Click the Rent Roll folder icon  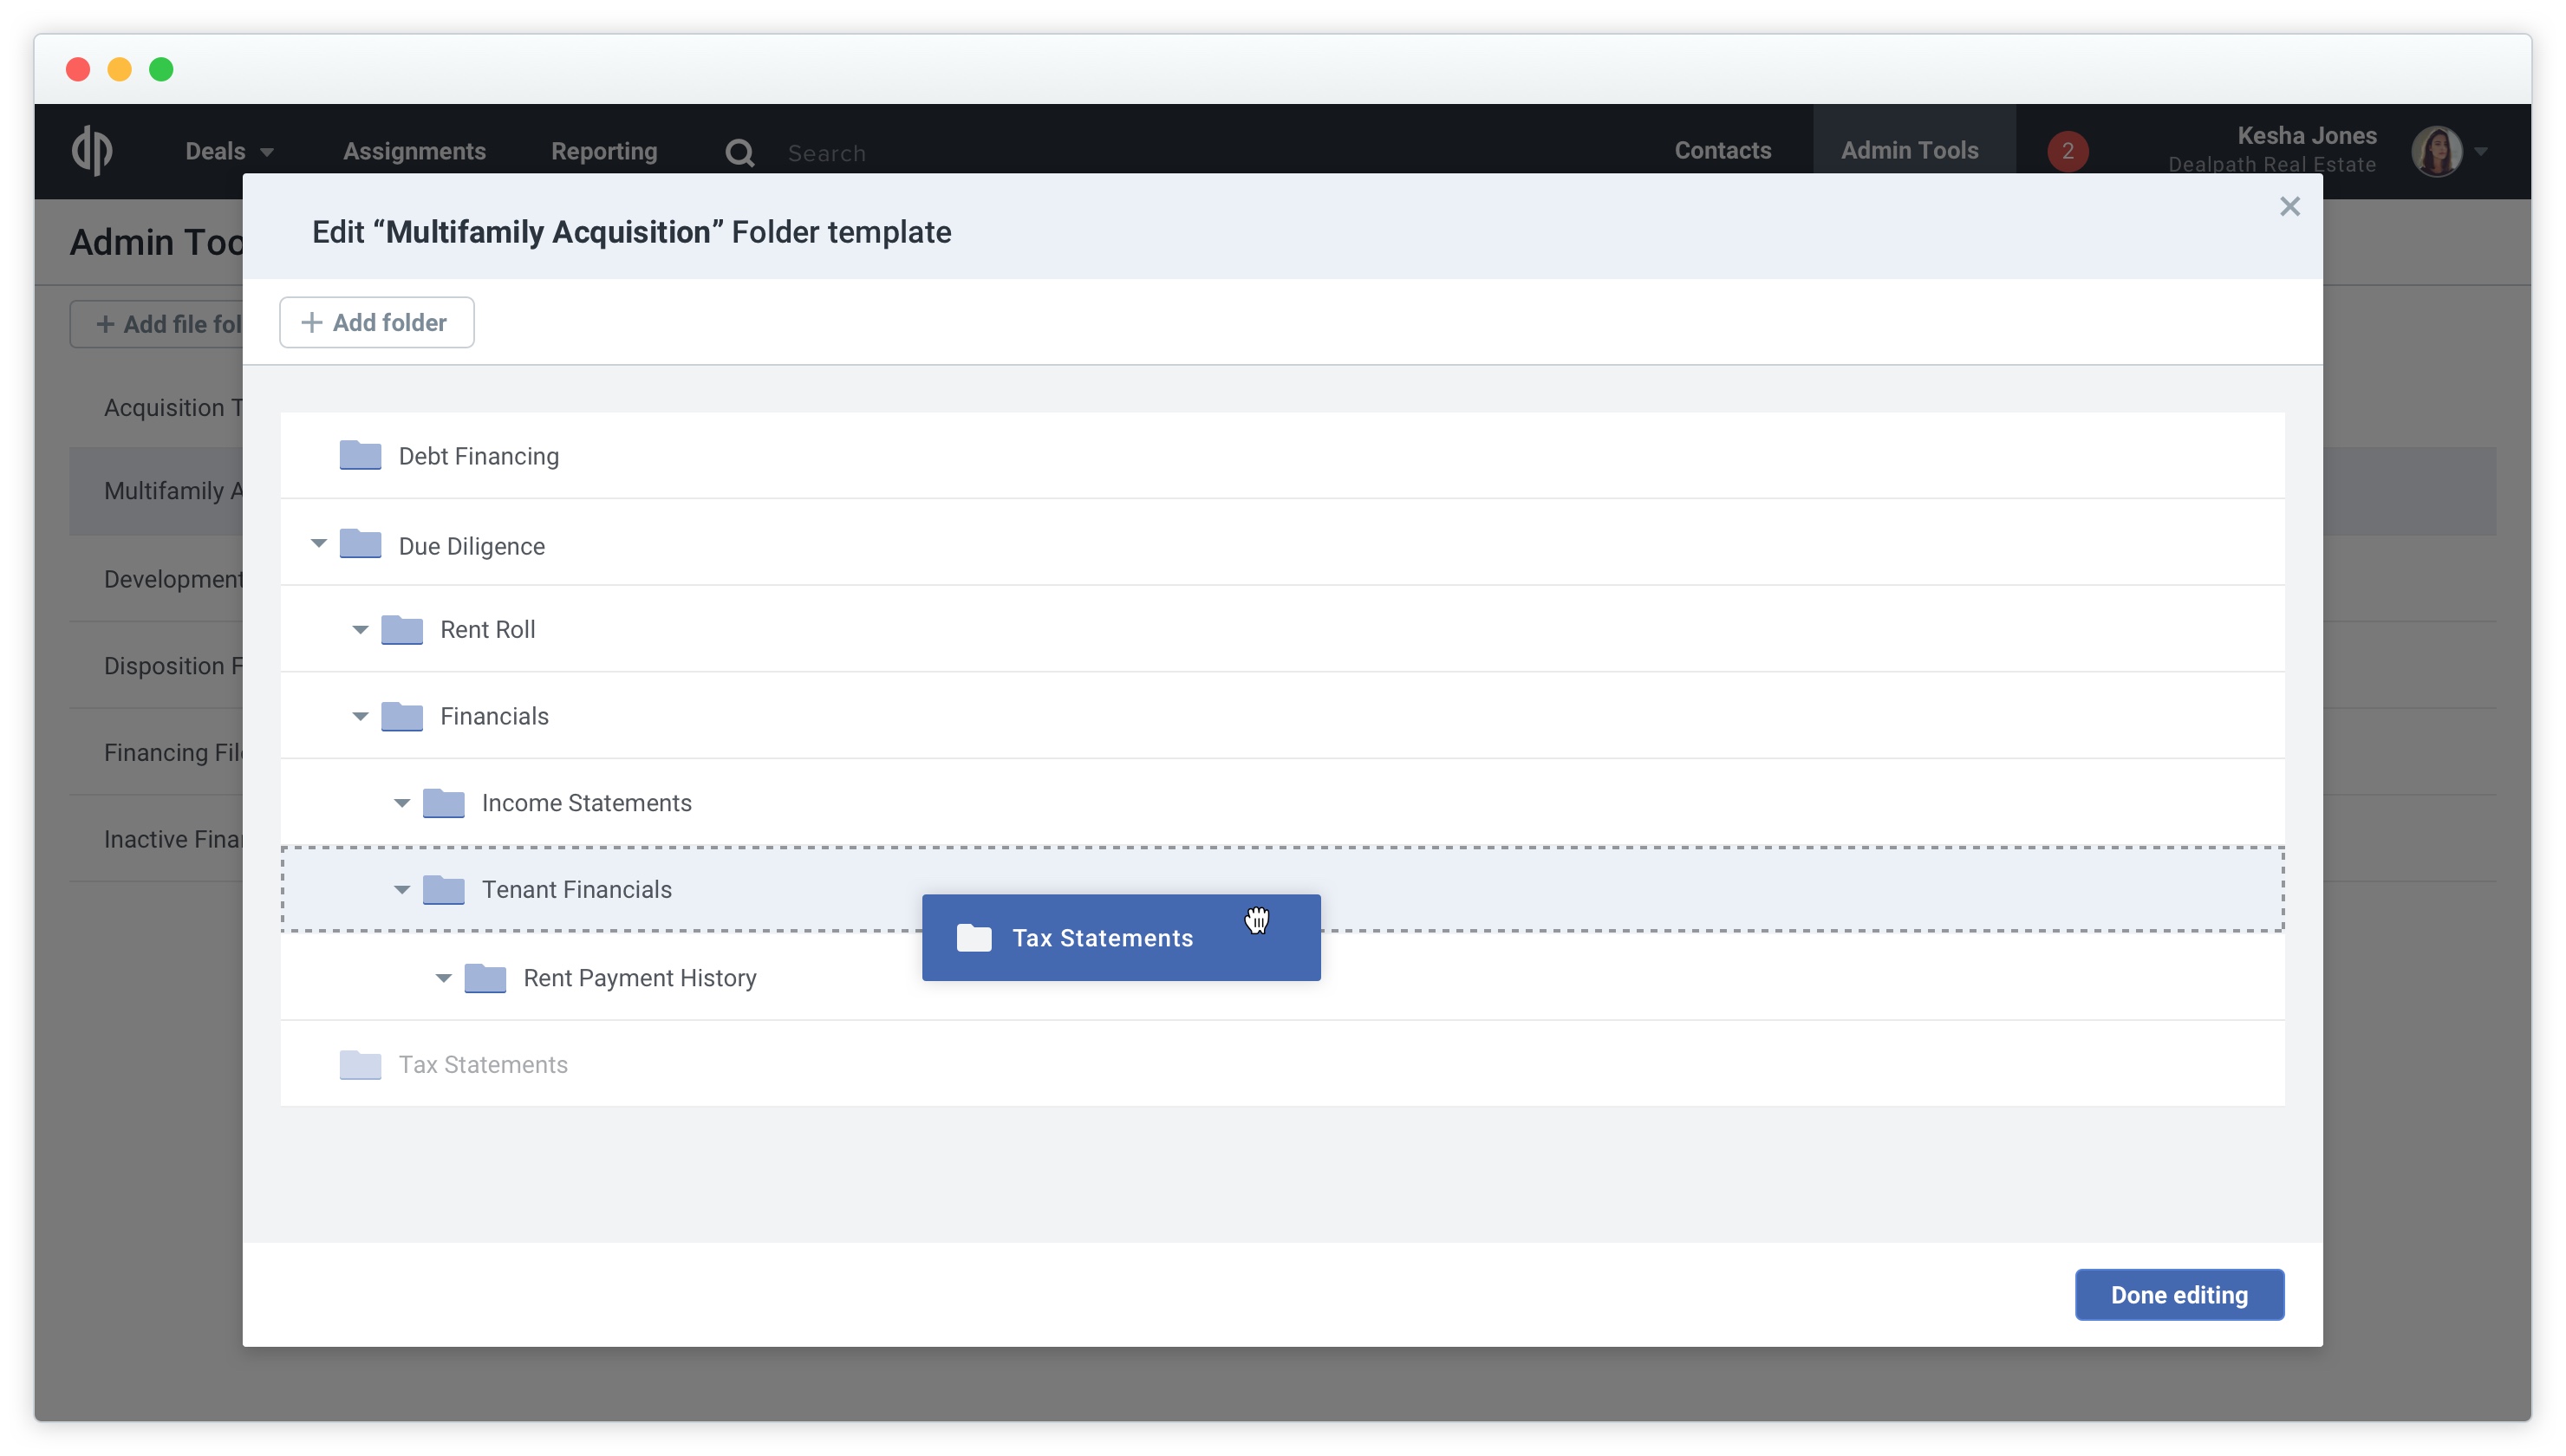[x=402, y=629]
